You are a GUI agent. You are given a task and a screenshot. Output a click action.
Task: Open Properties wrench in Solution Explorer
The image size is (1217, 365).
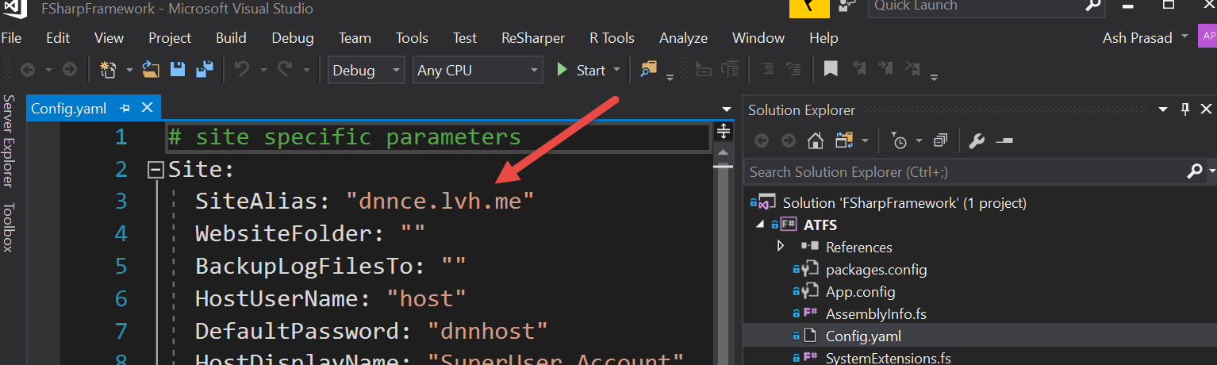click(x=977, y=141)
